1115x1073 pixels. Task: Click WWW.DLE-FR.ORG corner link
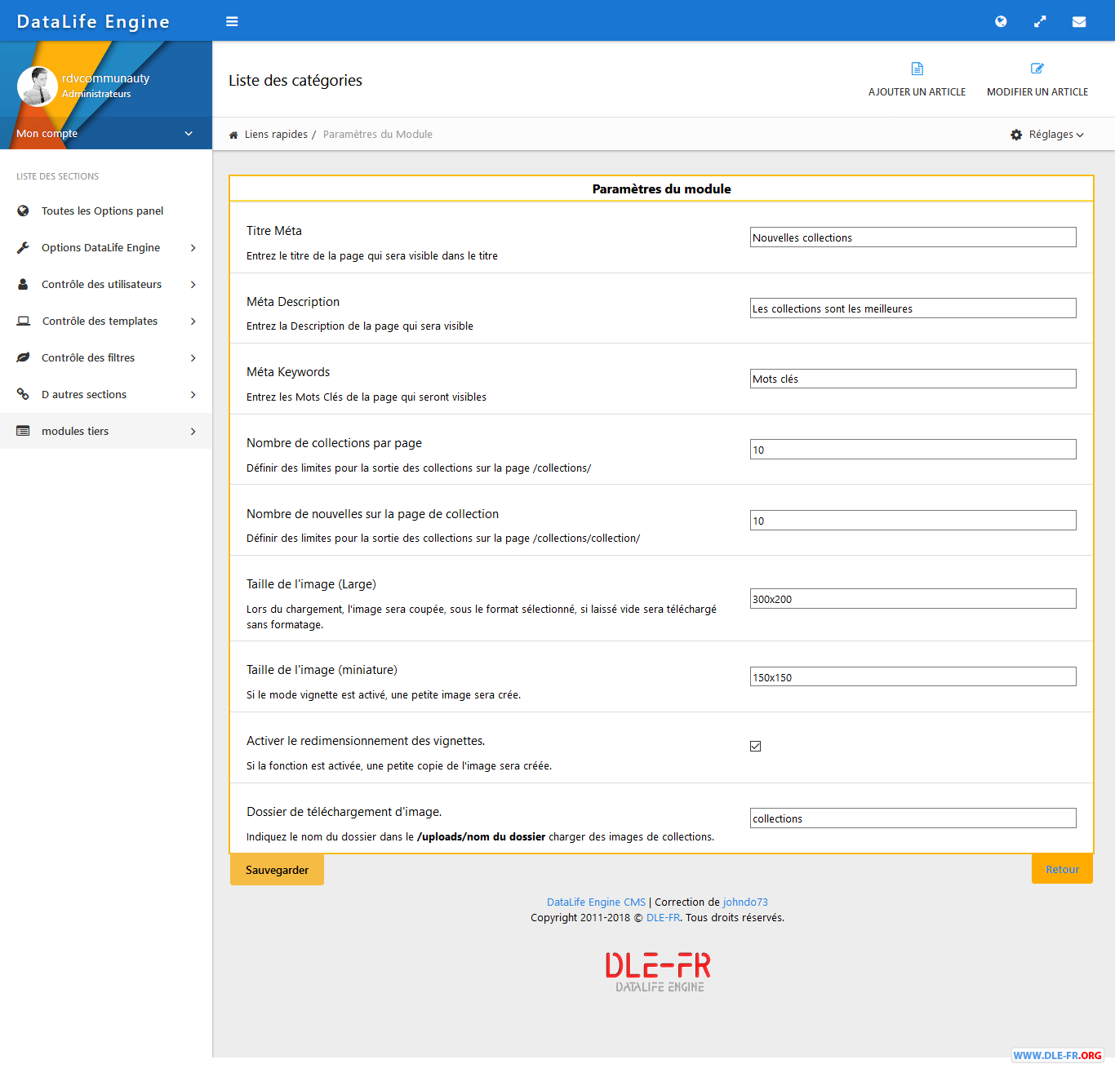[1058, 1056]
